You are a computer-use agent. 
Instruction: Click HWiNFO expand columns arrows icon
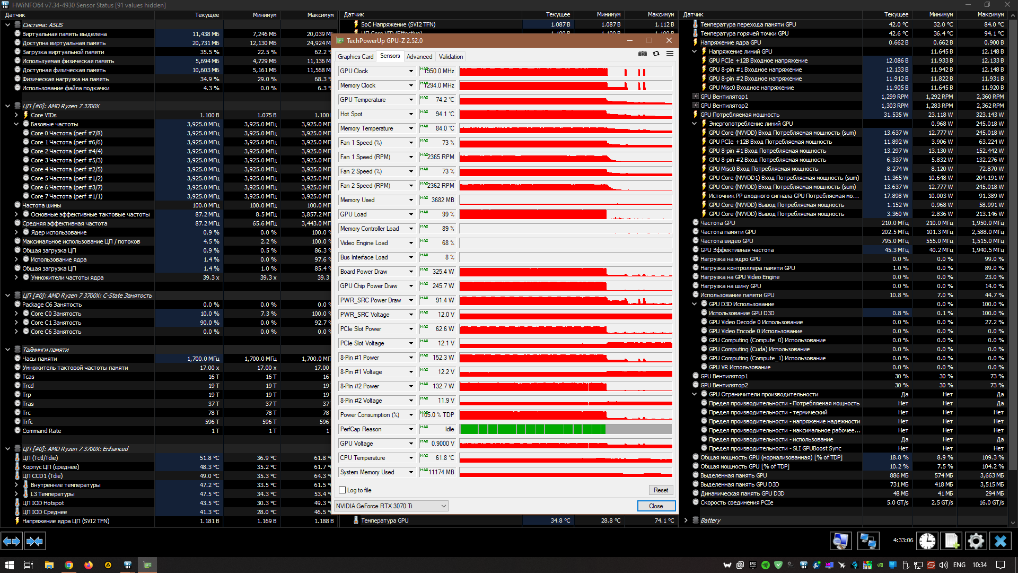tap(12, 541)
